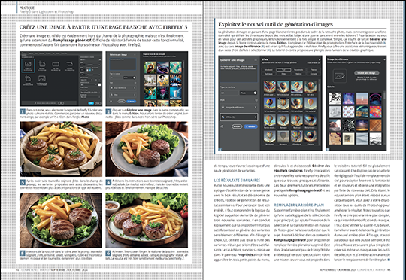Toggle the Photo content type switch in large Firefly panel

[255, 93]
